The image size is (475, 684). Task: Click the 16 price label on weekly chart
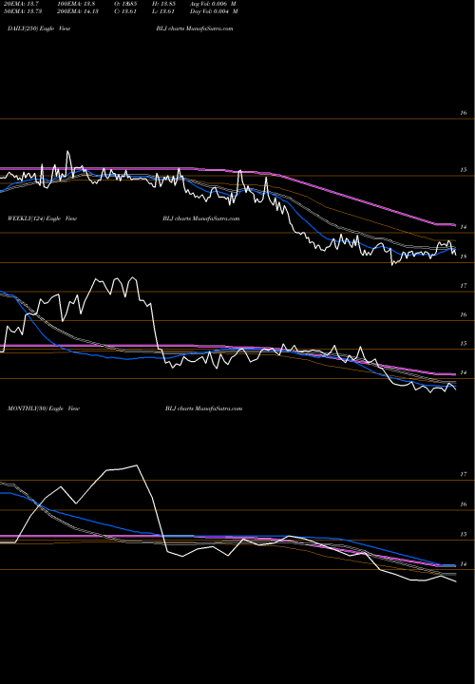(x=464, y=314)
